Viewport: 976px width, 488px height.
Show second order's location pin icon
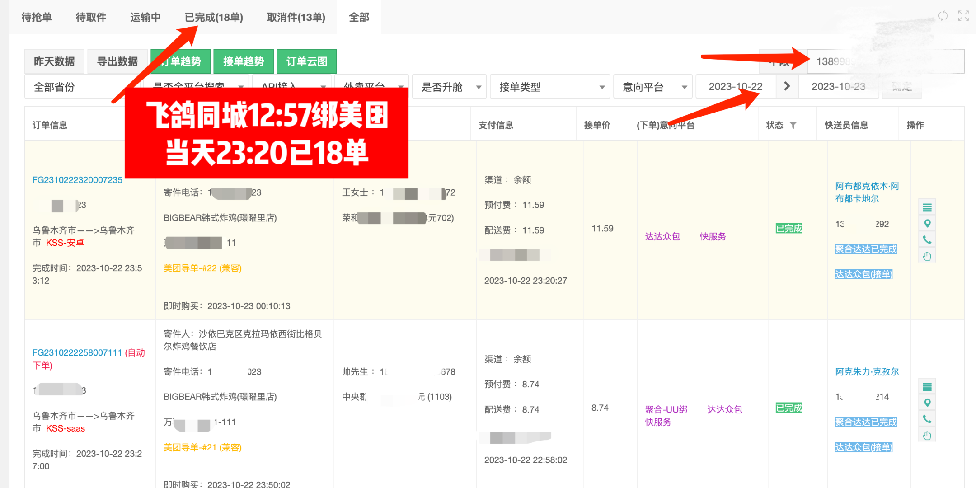[927, 403]
